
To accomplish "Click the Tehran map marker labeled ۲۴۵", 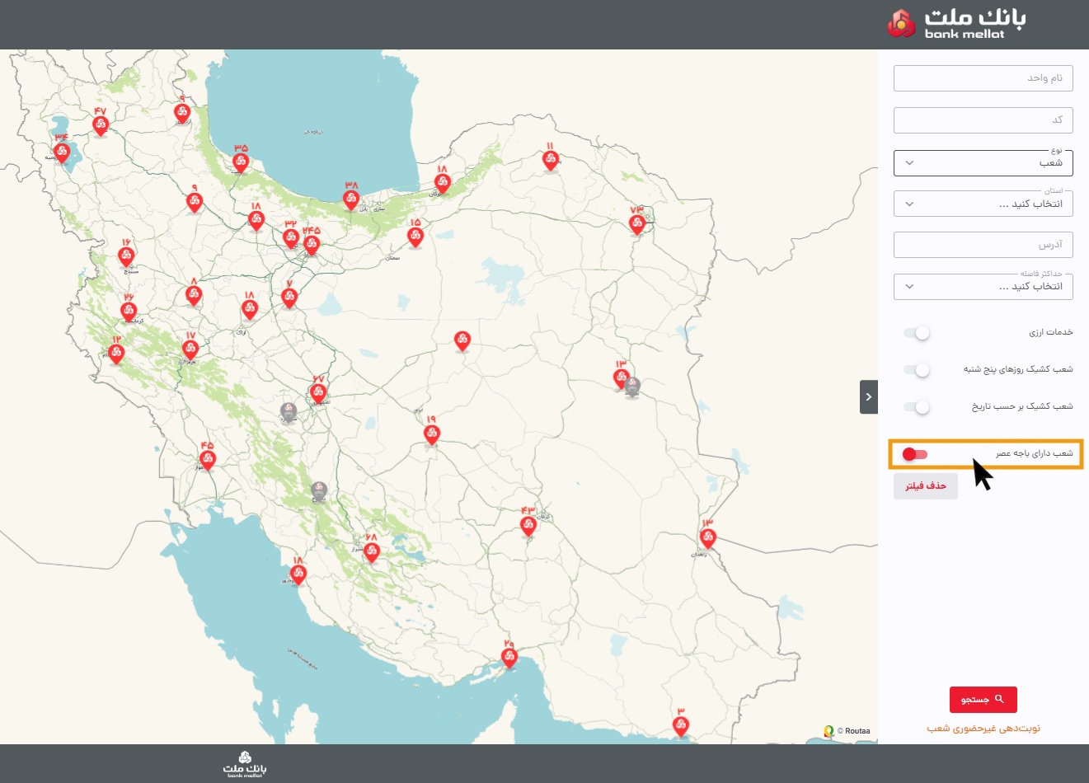I will 312,244.
